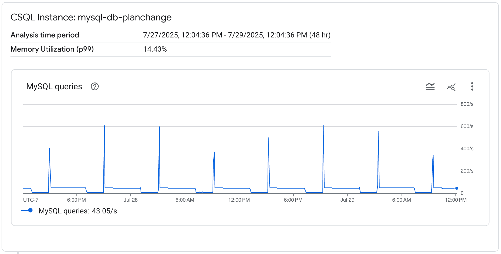Toggle the blue legend marker for MySQL queries
501x254 pixels.
coord(31,210)
